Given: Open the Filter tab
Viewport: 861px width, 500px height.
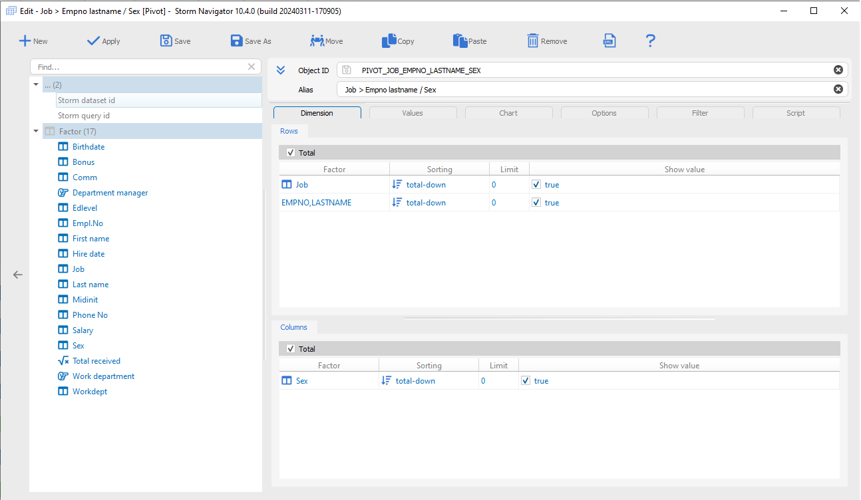Looking at the screenshot, I should pyautogui.click(x=700, y=113).
